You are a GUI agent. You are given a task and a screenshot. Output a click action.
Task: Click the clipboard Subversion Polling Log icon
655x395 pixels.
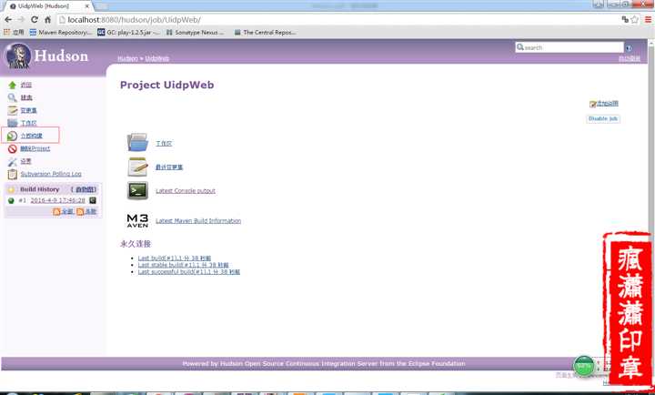point(13,174)
